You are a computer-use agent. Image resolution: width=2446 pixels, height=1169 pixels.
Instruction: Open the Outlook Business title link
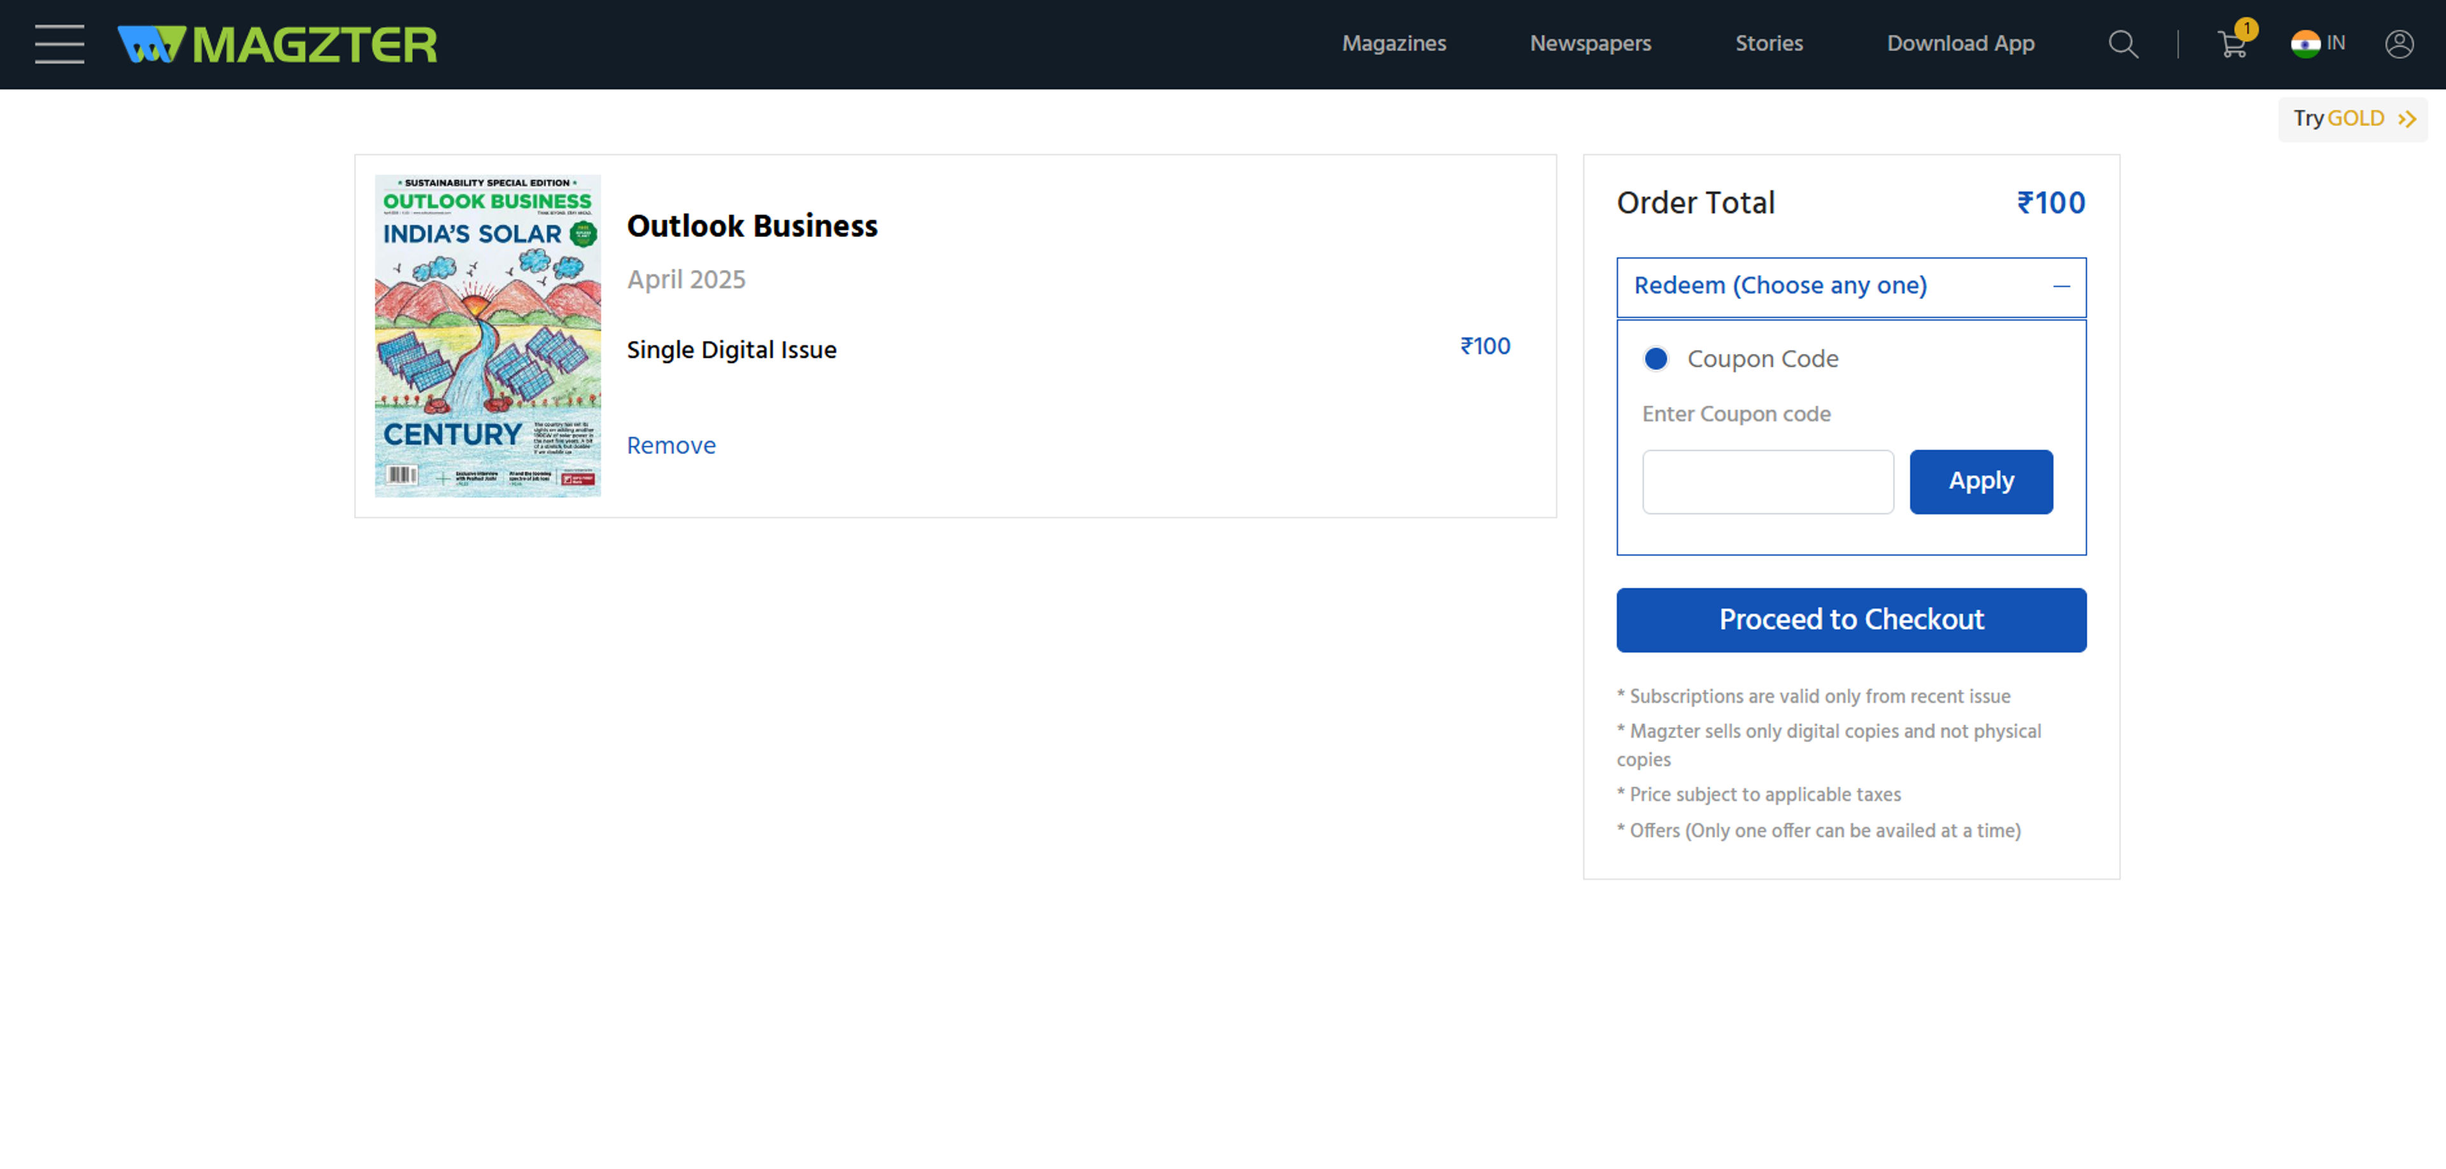click(x=752, y=226)
